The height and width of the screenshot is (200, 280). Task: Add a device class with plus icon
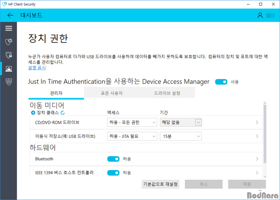click(33, 113)
